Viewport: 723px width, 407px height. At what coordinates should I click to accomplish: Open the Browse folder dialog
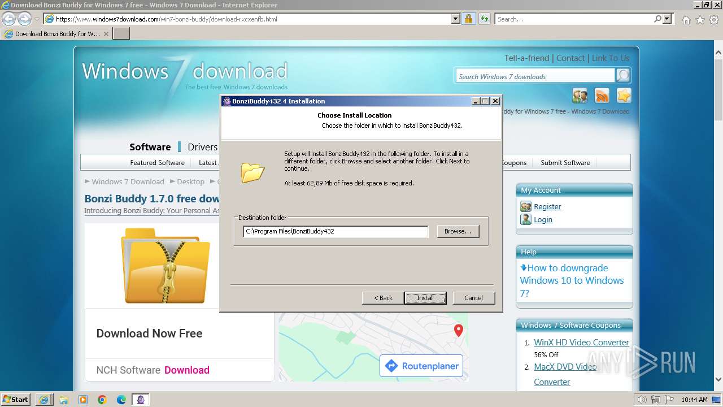458,231
